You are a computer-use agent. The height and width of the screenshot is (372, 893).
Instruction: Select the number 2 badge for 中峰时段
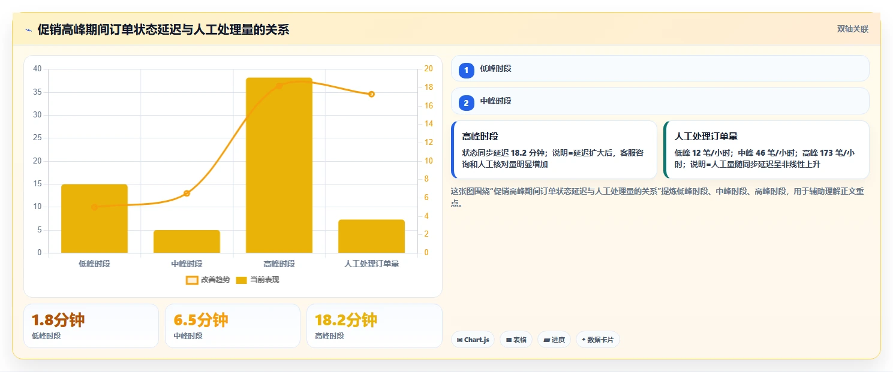[467, 103]
